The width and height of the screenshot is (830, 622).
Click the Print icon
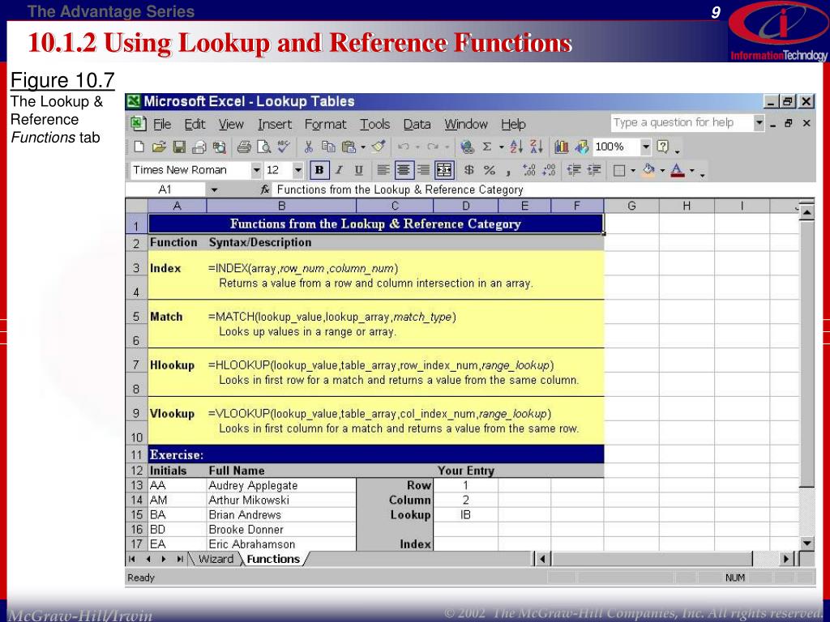click(x=244, y=147)
